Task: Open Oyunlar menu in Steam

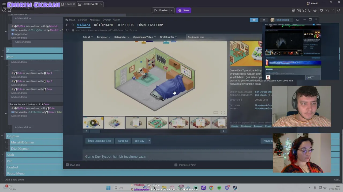Action: point(107,20)
